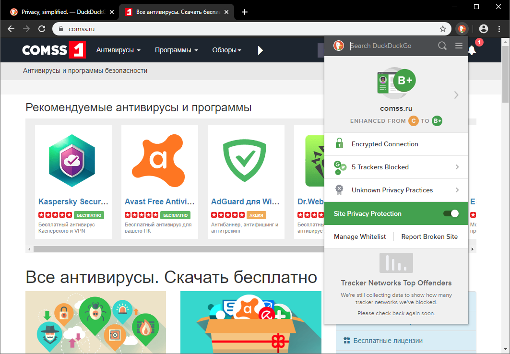Open the Обзоры dropdown menu
Image resolution: width=510 pixels, height=354 pixels.
(x=227, y=50)
